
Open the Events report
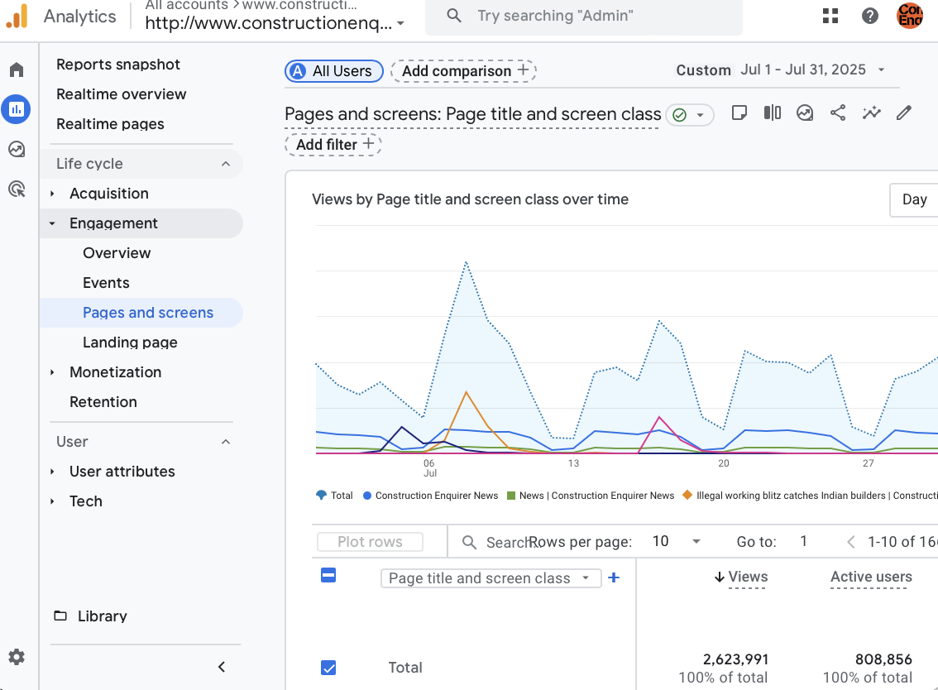click(106, 283)
